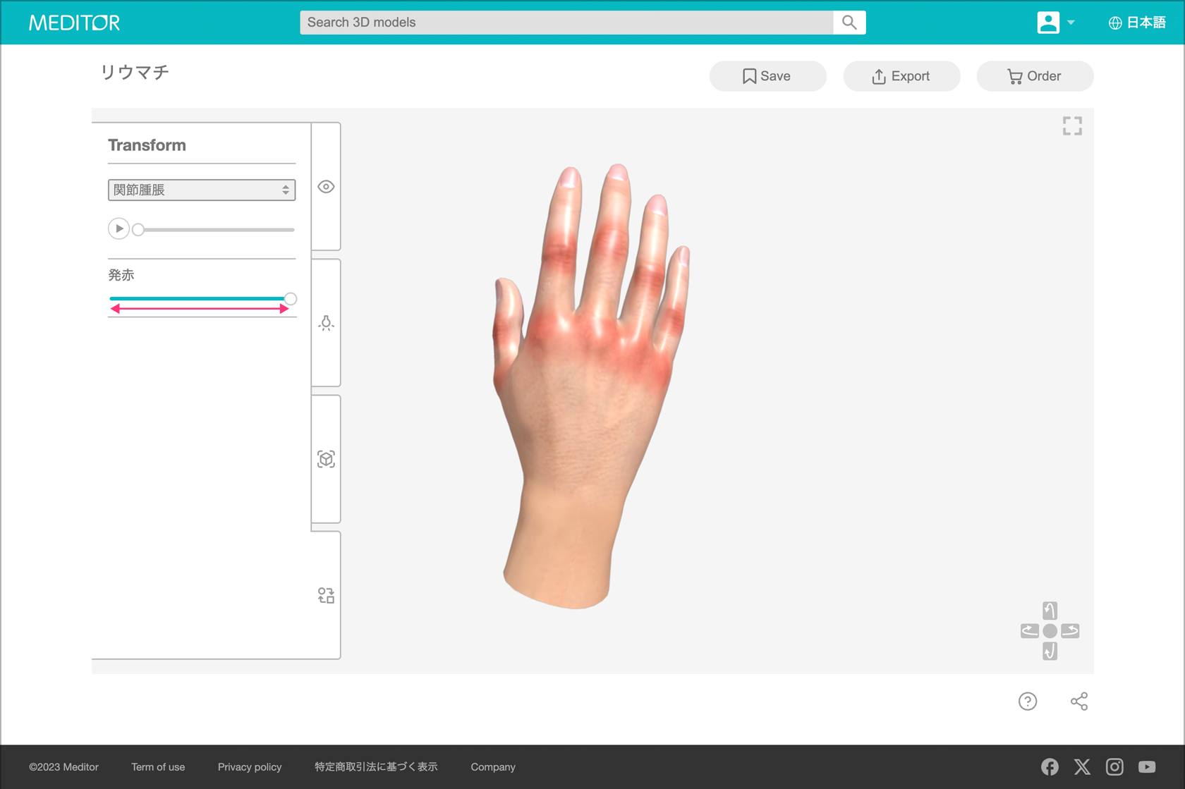The width and height of the screenshot is (1185, 789).
Task: Open the 日本語 language selector
Action: pos(1137,23)
